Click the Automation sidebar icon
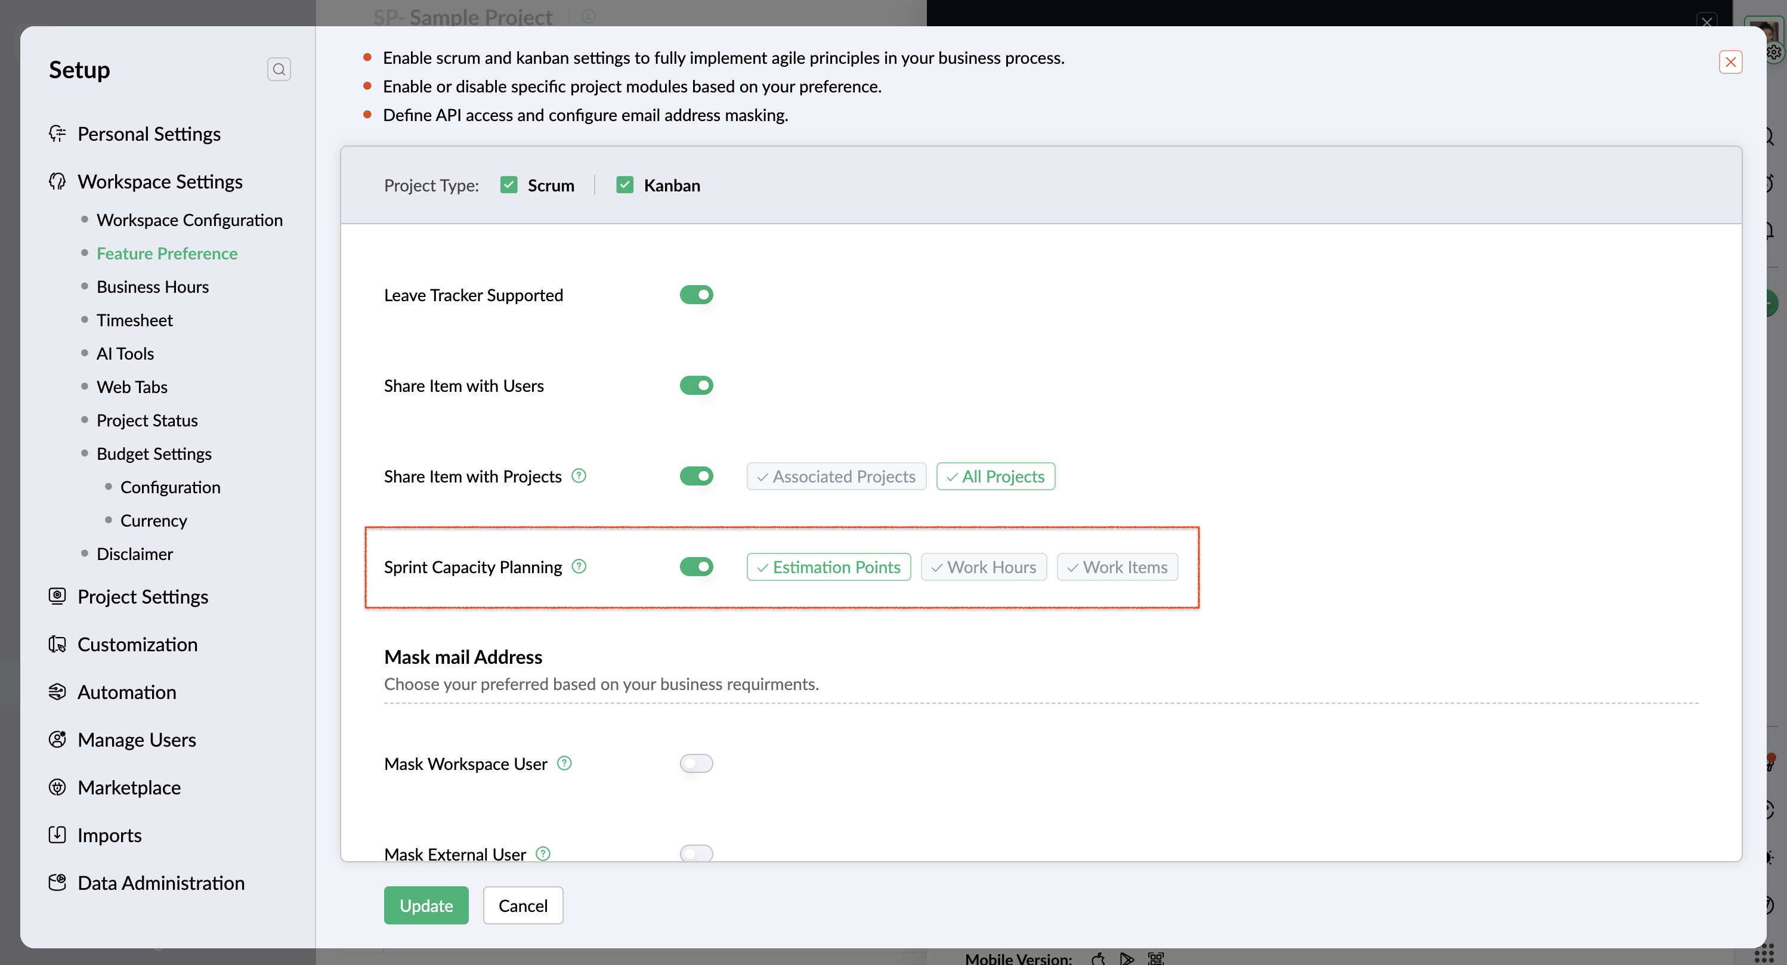The height and width of the screenshot is (965, 1787). tap(58, 692)
